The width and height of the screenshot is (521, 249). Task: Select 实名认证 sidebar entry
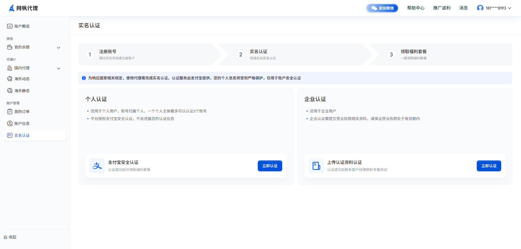point(35,135)
